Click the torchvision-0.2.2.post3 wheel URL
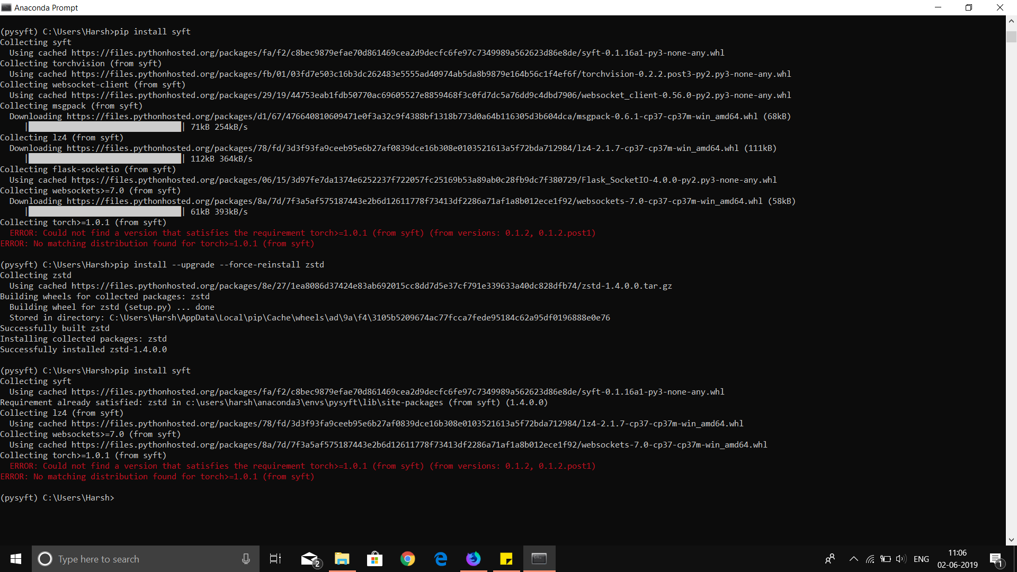Viewport: 1017px width, 572px height. (431, 74)
